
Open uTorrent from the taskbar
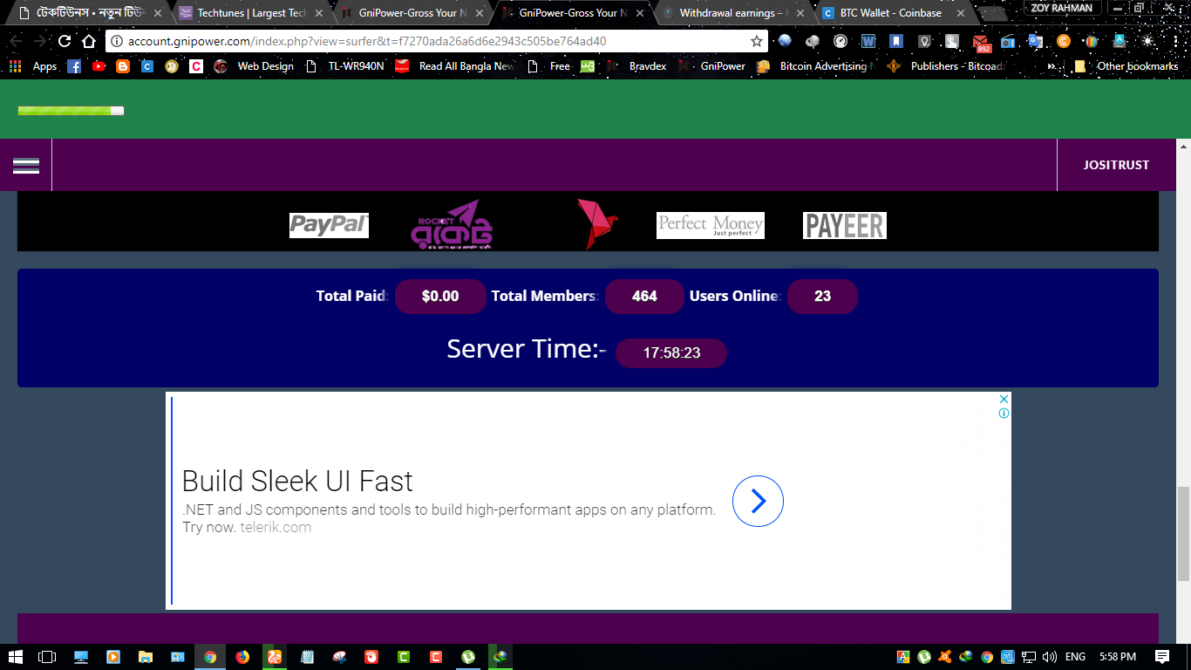point(468,657)
